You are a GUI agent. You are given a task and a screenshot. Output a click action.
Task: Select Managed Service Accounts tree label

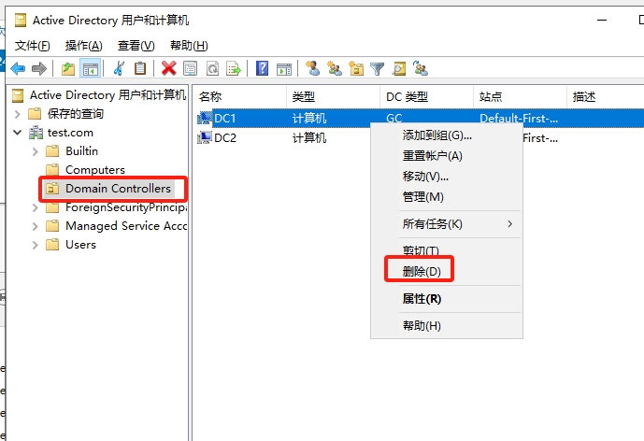point(125,226)
